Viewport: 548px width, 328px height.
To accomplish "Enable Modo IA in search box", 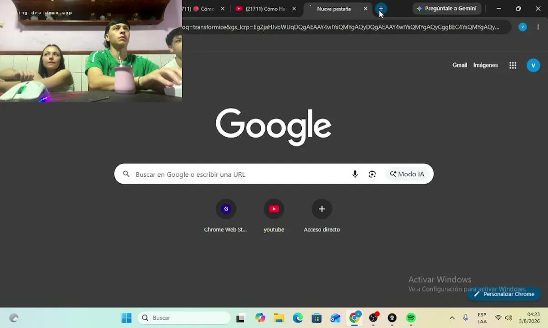I will click(x=407, y=174).
